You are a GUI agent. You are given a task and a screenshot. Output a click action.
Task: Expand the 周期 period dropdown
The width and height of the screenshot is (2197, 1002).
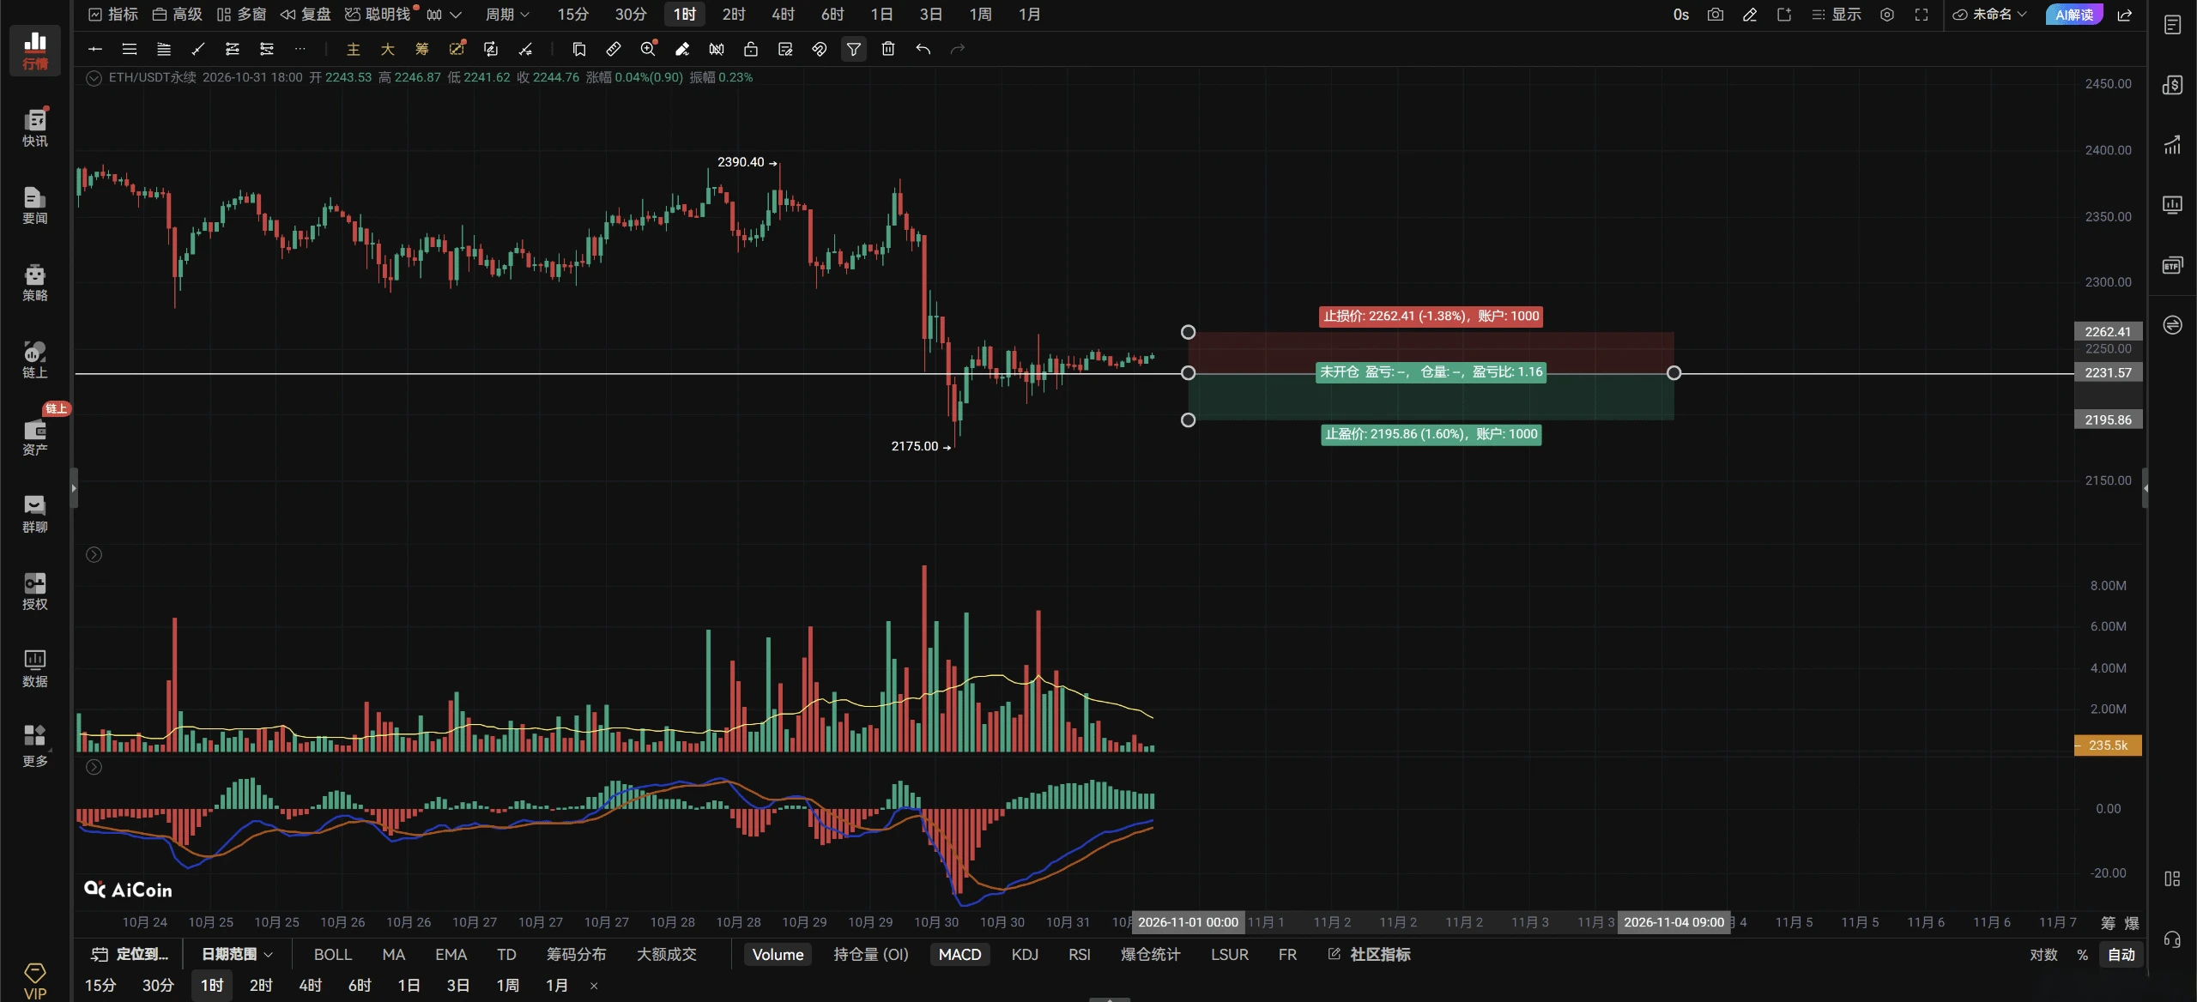click(507, 15)
